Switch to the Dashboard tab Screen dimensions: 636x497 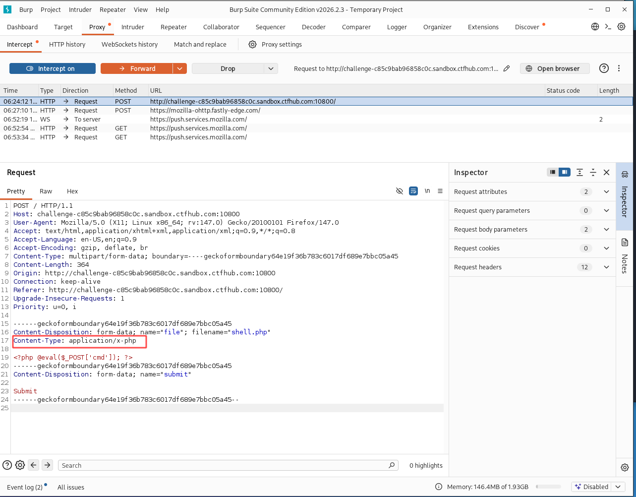22,27
